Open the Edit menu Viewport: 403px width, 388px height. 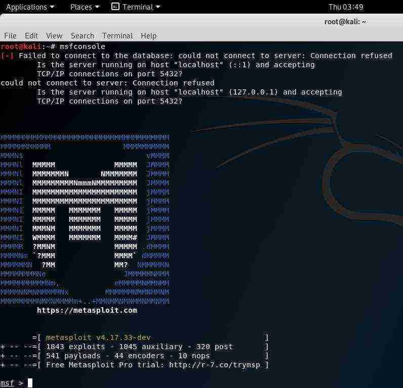click(x=31, y=36)
